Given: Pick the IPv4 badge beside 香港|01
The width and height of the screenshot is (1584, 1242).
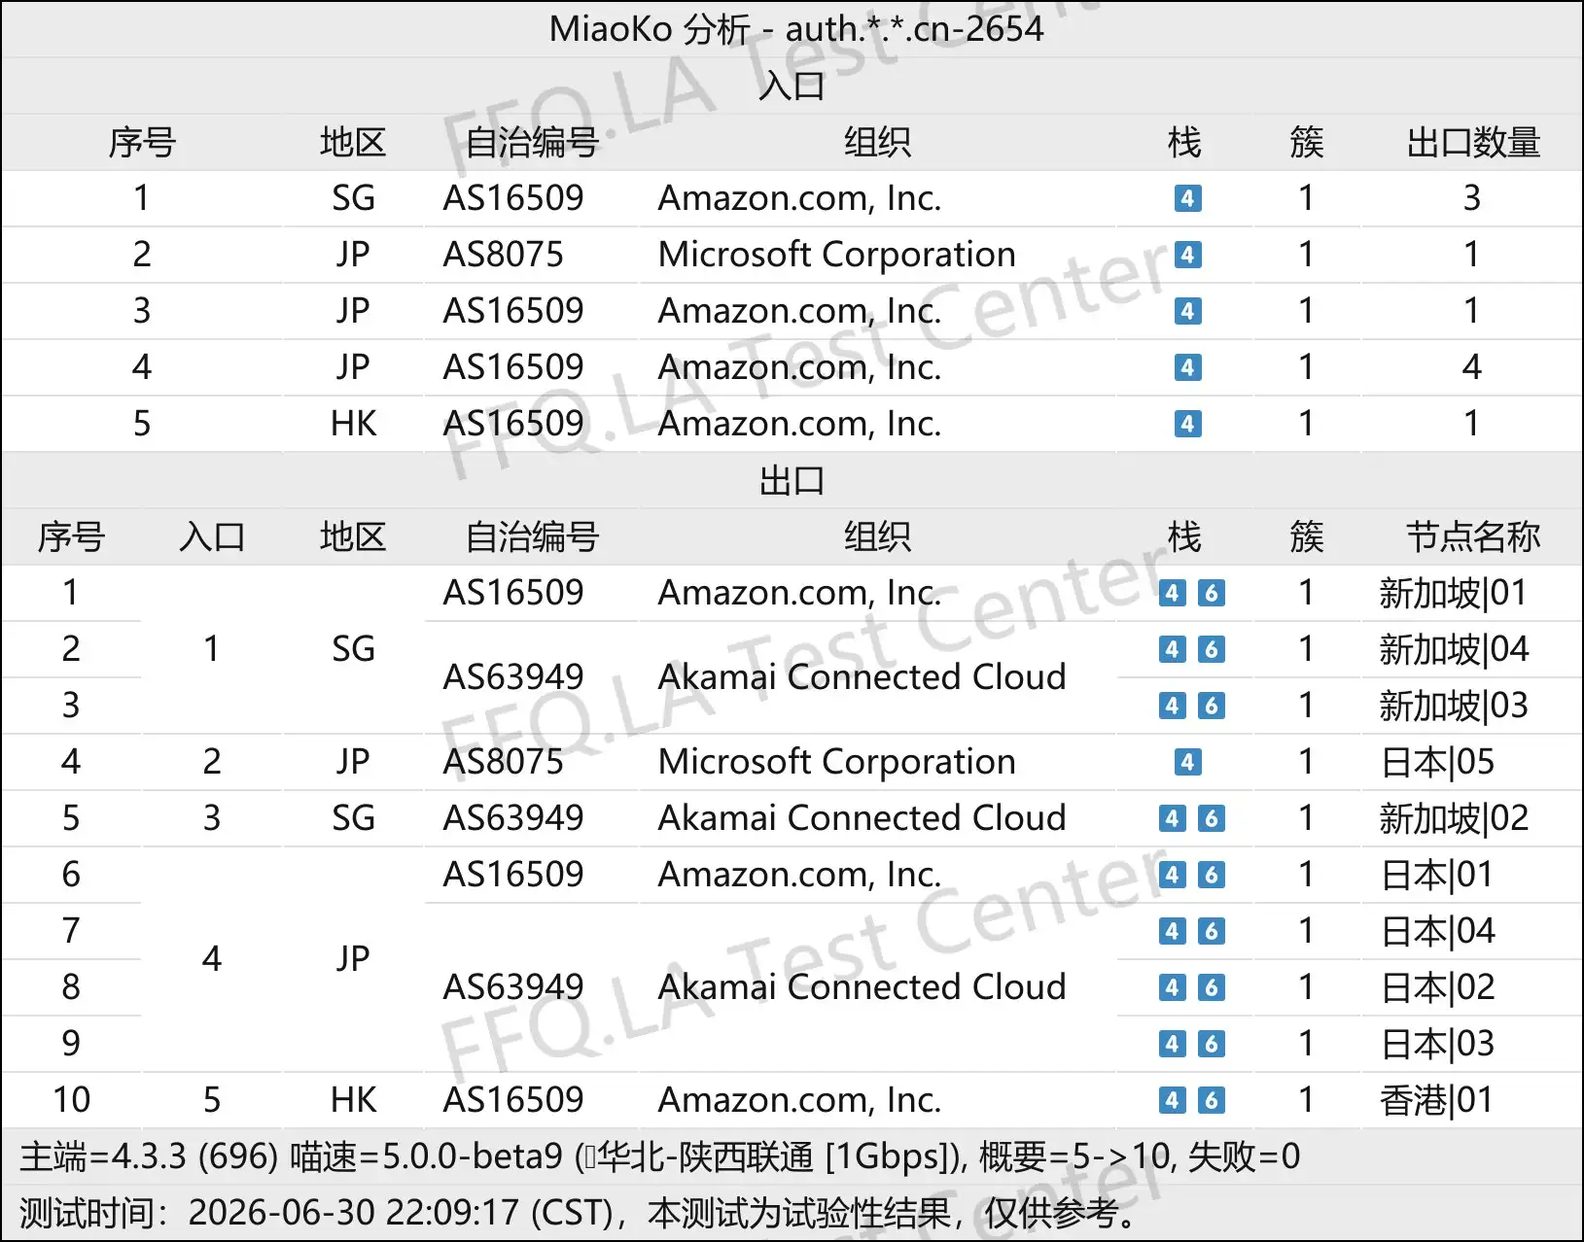Looking at the screenshot, I should tap(1173, 1100).
